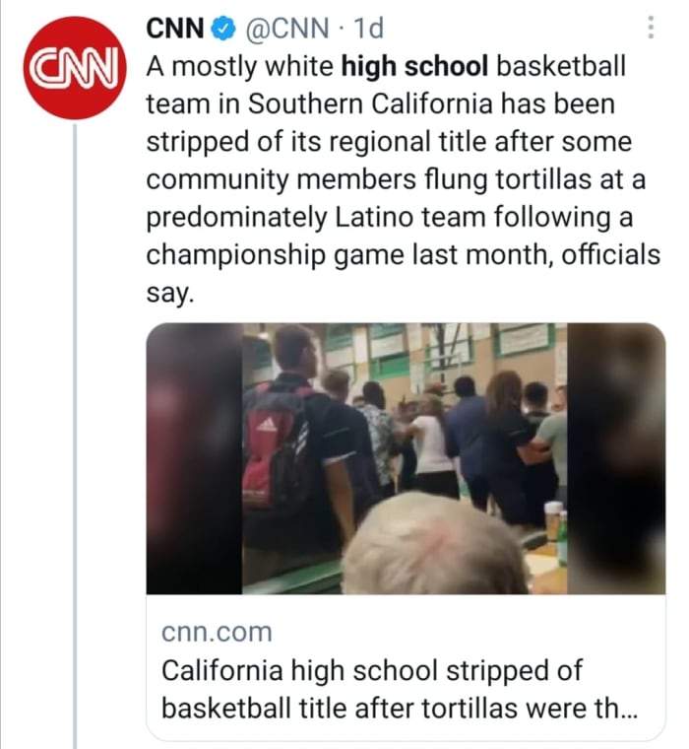
Task: Open the three-dot more options menu
Action: 651,29
